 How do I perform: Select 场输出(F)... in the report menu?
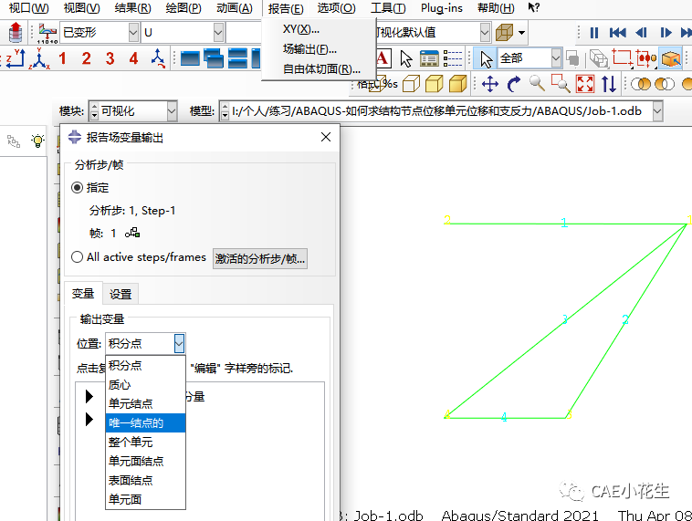(x=319, y=49)
